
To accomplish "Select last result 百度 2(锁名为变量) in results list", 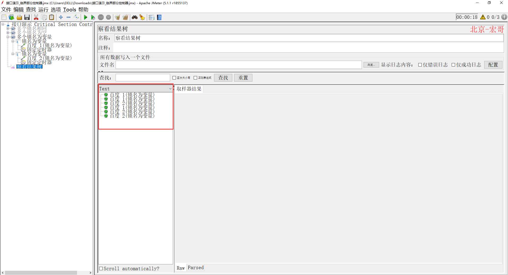I will pos(132,116).
